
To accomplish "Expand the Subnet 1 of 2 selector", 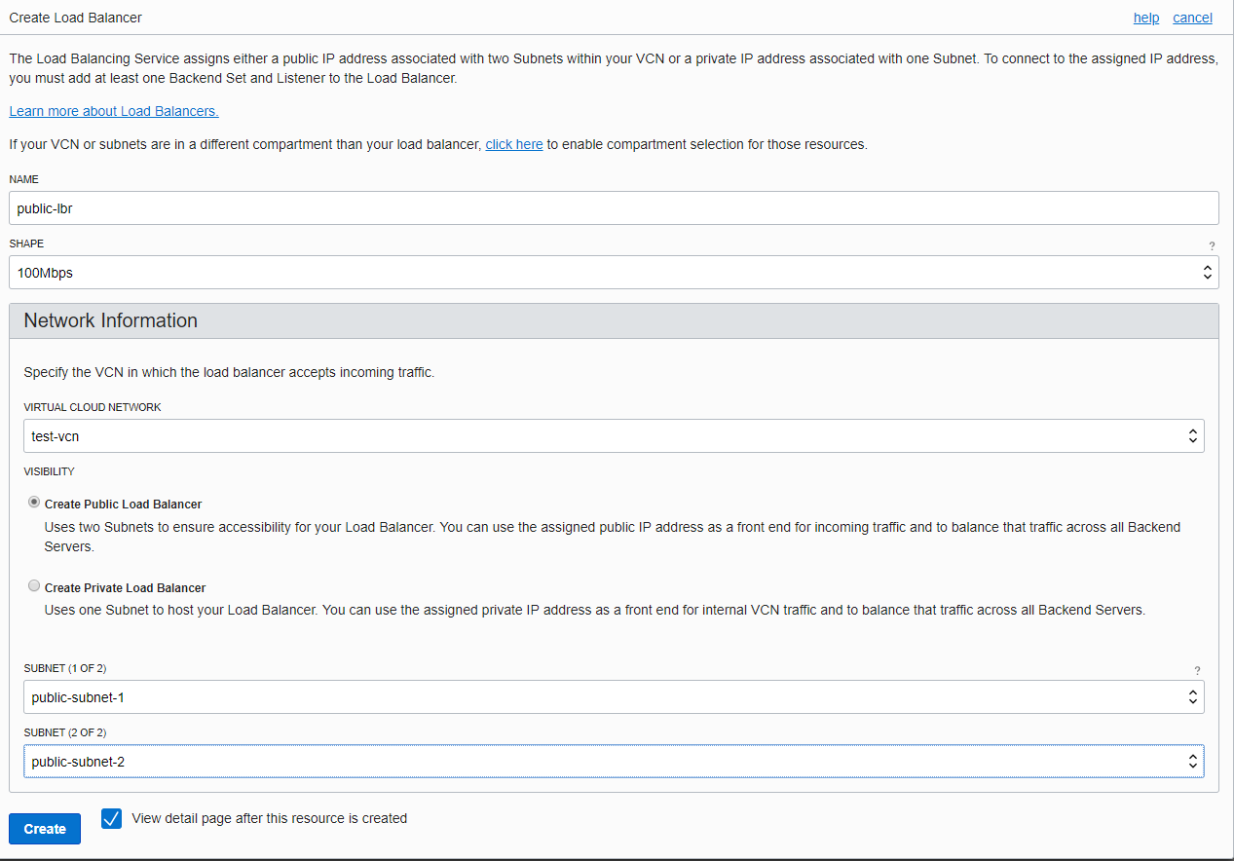I will [614, 697].
